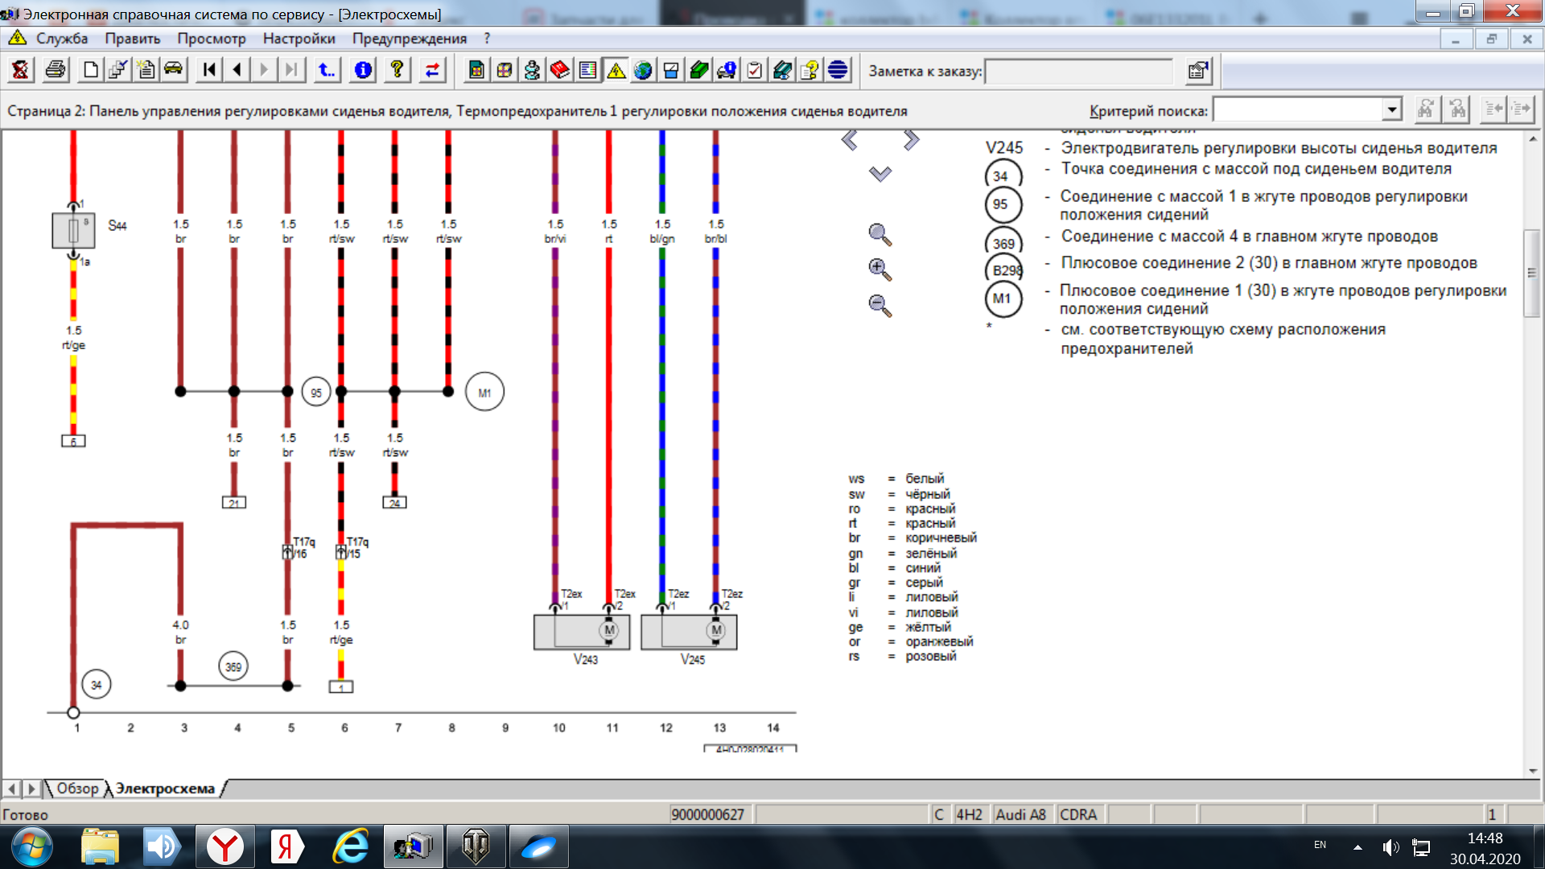Click the blank new page toolbar icon
This screenshot has width=1545, height=869.
91,71
